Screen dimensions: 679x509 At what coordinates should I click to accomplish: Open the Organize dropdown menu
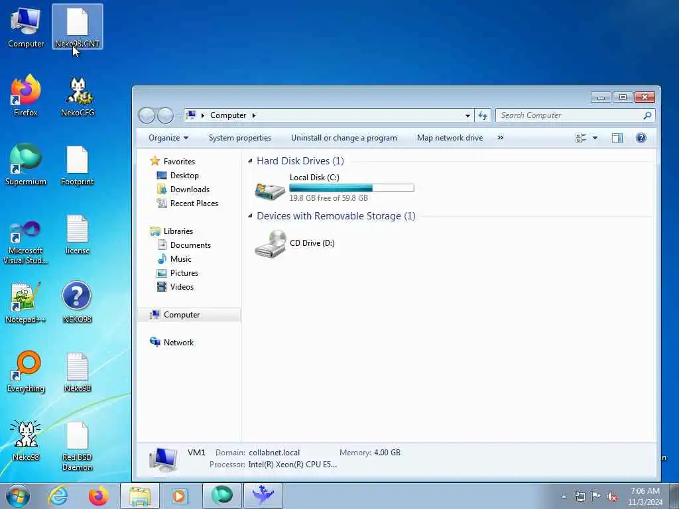(168, 138)
